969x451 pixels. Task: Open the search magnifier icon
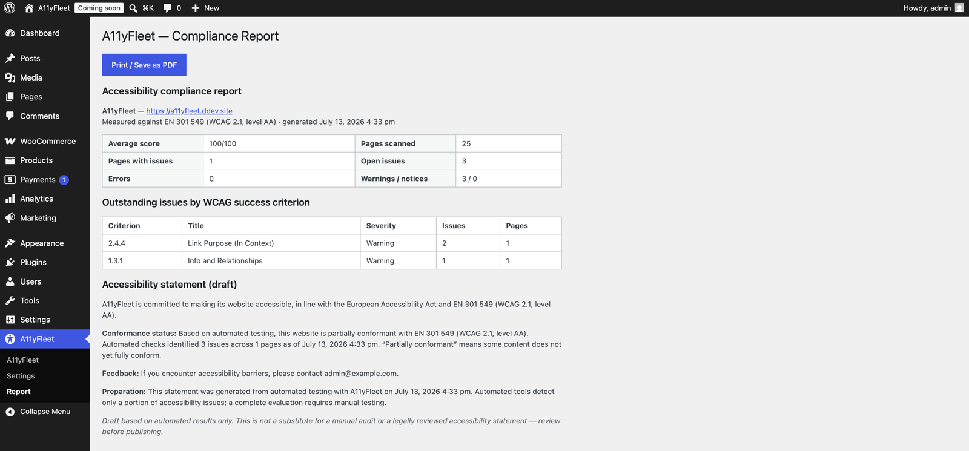coord(133,8)
